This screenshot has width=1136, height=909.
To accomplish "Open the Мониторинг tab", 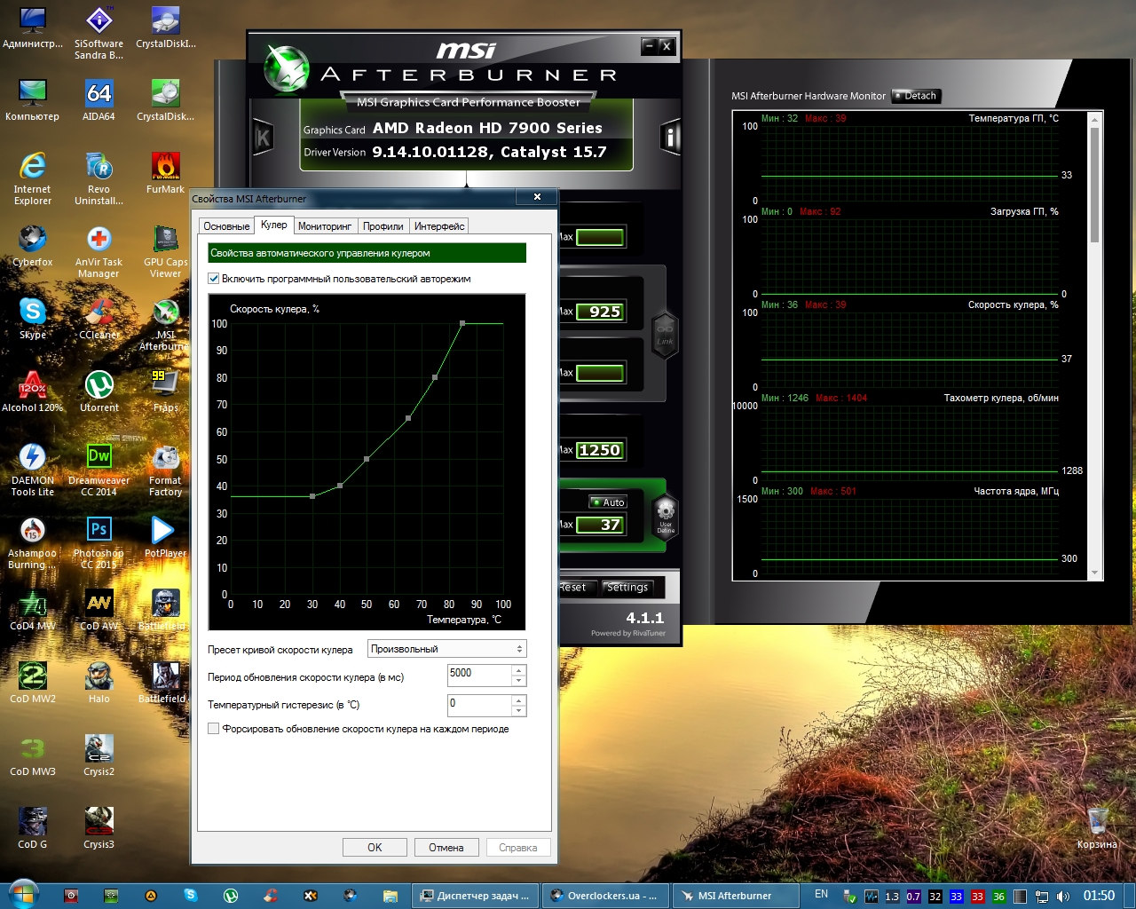I will pyautogui.click(x=325, y=226).
